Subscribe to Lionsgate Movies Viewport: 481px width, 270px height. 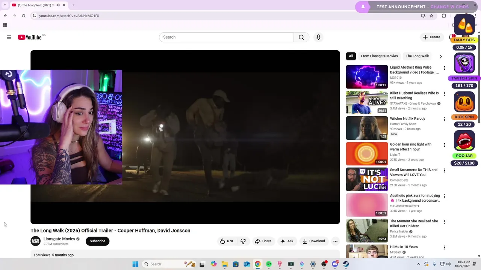click(97, 241)
